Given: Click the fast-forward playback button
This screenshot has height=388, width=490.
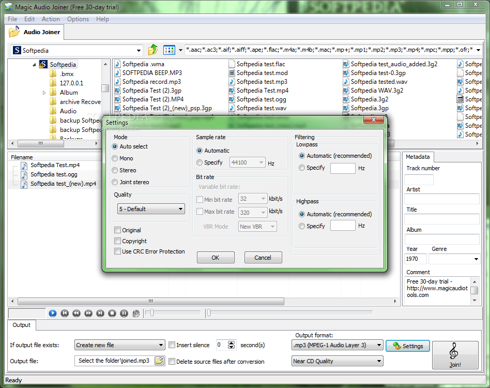Looking at the screenshot, I should tap(88, 313).
